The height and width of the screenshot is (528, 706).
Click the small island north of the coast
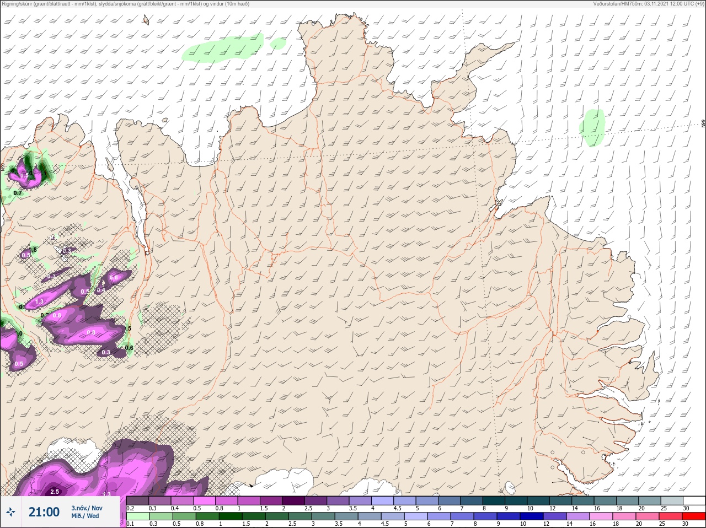(146, 20)
